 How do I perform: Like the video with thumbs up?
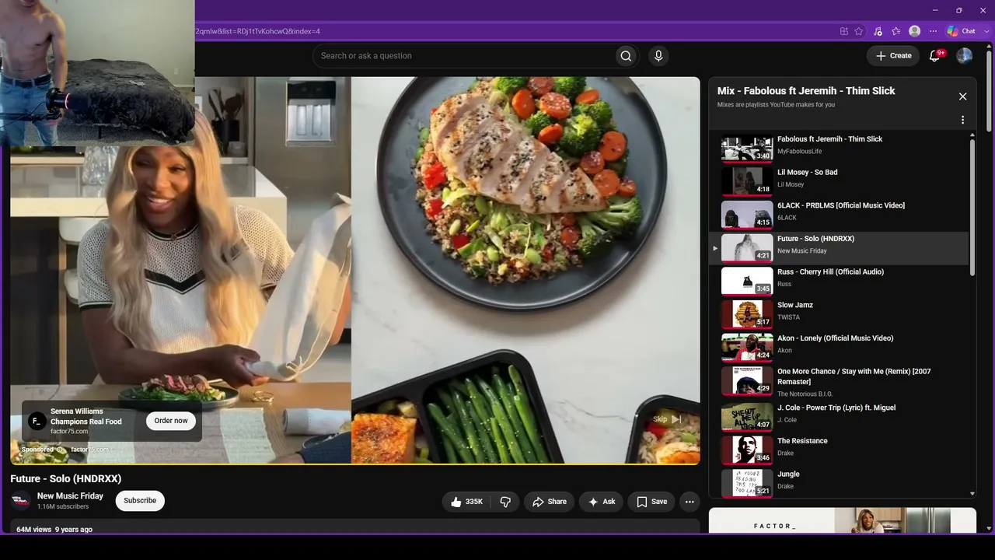465,502
